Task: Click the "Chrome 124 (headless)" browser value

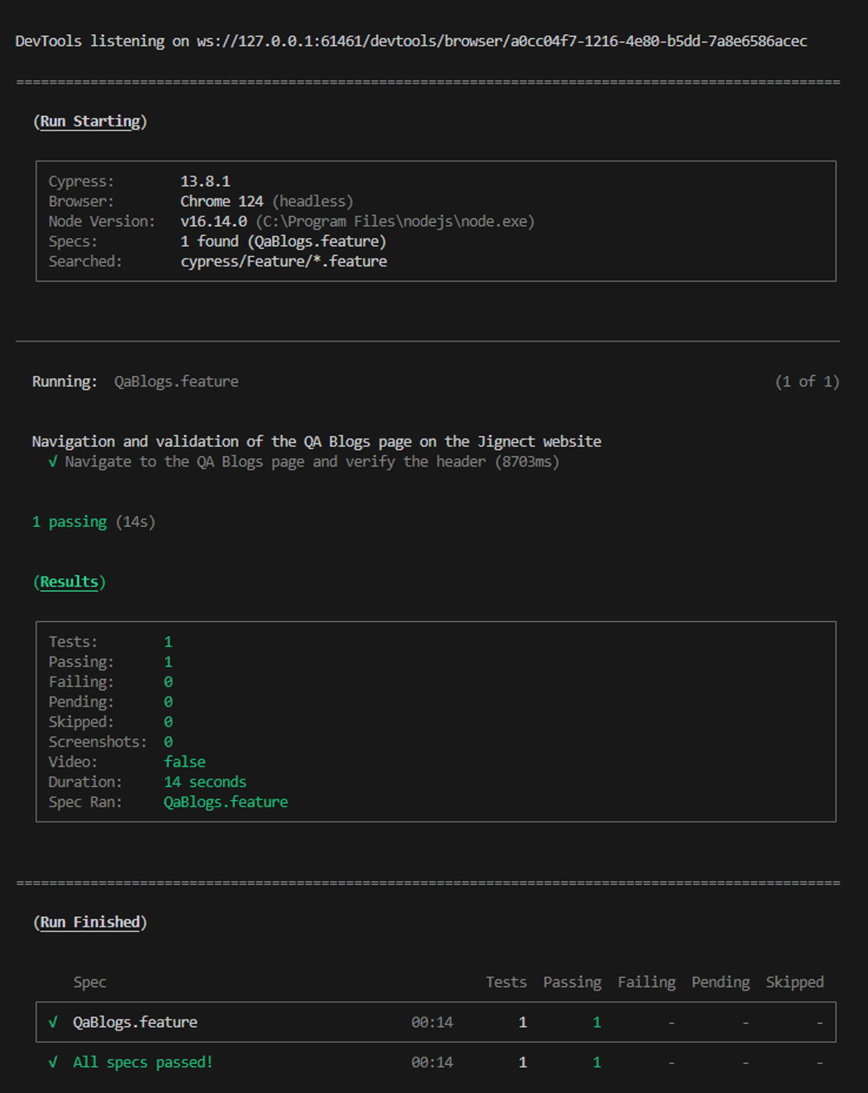Action: (x=267, y=201)
